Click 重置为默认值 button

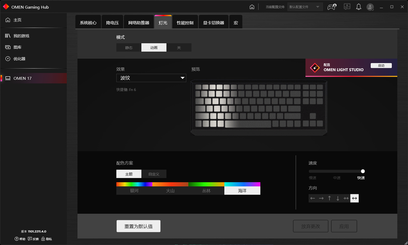pos(138,226)
